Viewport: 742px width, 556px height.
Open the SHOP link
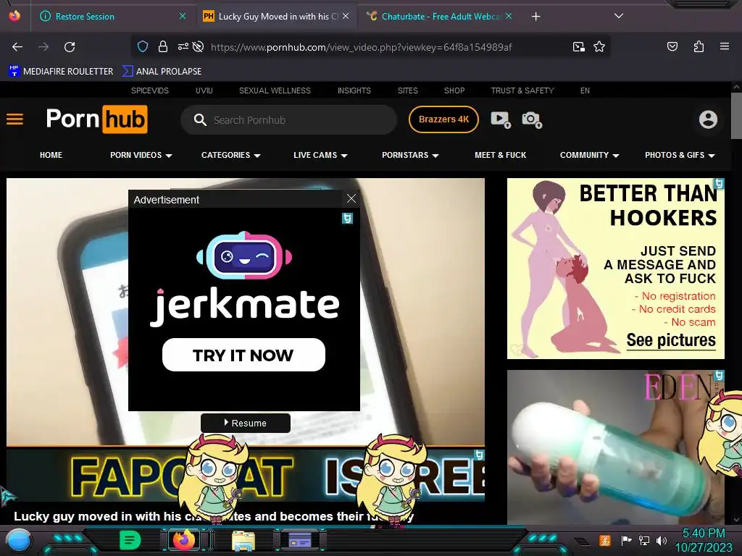click(x=454, y=90)
